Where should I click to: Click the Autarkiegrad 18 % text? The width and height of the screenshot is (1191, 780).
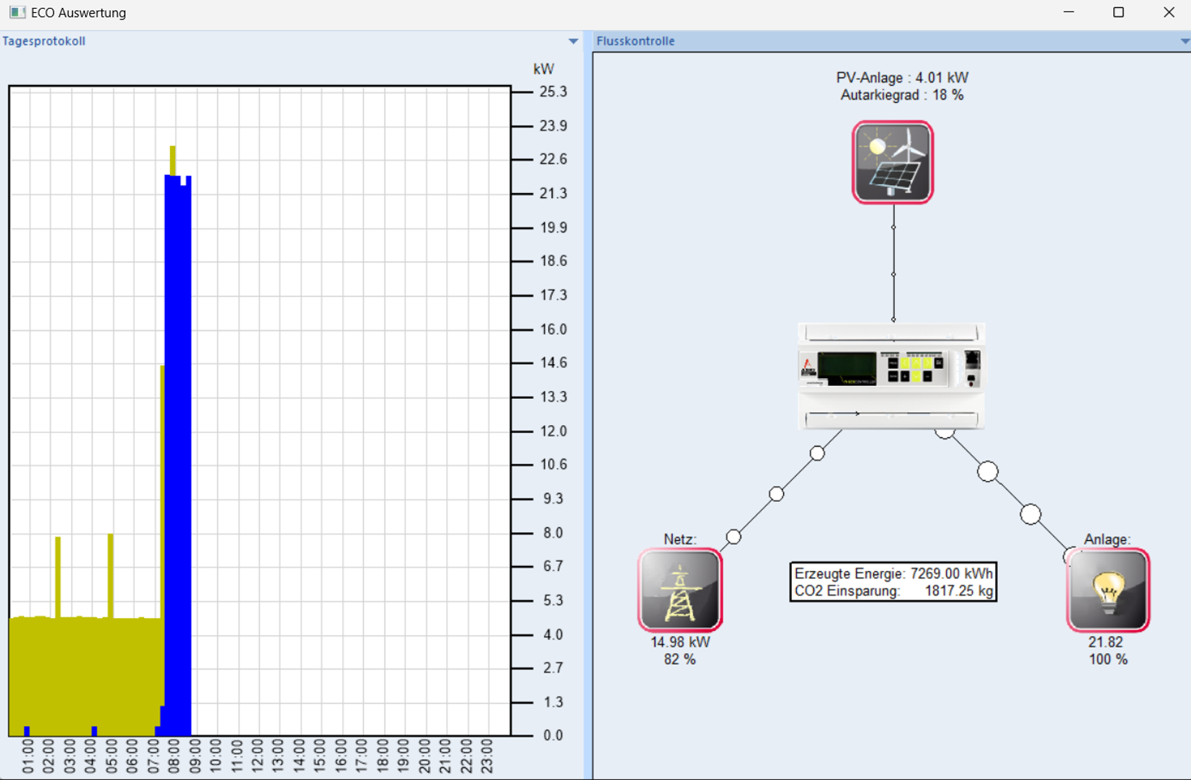[901, 95]
